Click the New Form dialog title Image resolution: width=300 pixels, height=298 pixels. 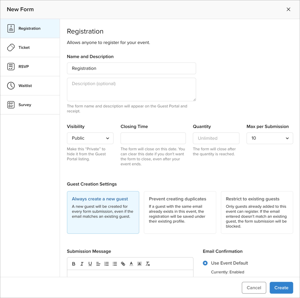pyautogui.click(x=20, y=10)
